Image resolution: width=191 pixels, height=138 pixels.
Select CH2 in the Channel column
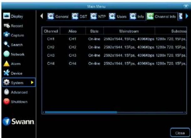51,47
